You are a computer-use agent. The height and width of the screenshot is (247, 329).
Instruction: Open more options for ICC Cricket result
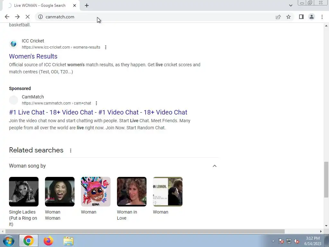click(106, 47)
